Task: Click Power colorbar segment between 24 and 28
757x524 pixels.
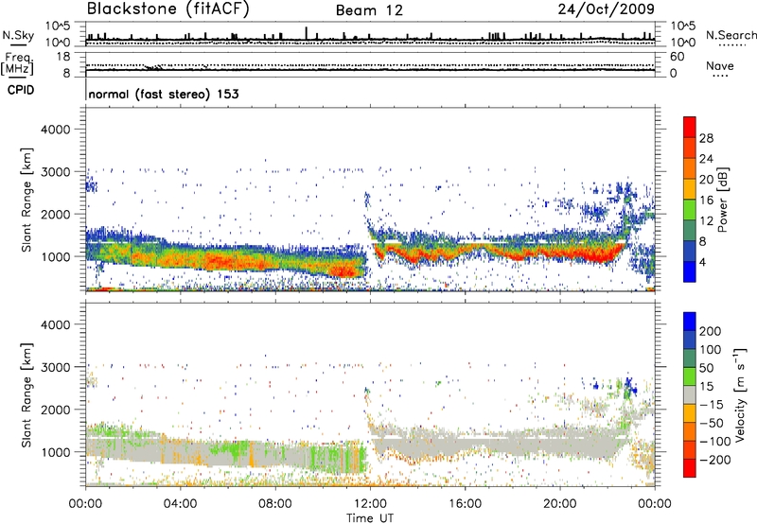Action: tap(690, 148)
